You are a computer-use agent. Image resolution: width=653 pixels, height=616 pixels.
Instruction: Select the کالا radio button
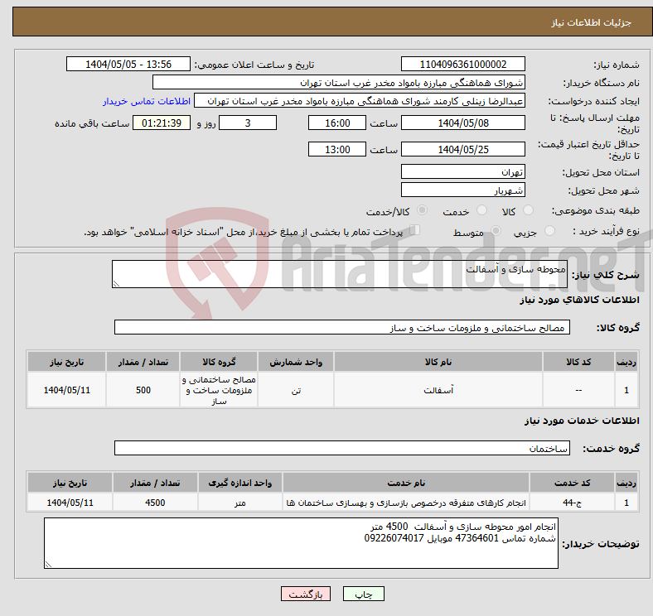point(528,210)
